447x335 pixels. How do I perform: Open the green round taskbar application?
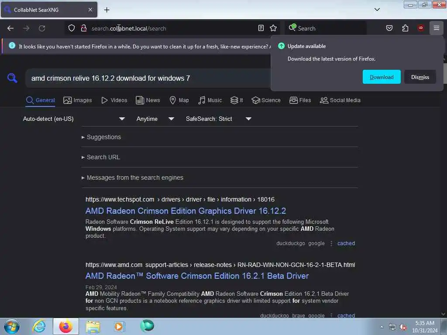(x=147, y=326)
